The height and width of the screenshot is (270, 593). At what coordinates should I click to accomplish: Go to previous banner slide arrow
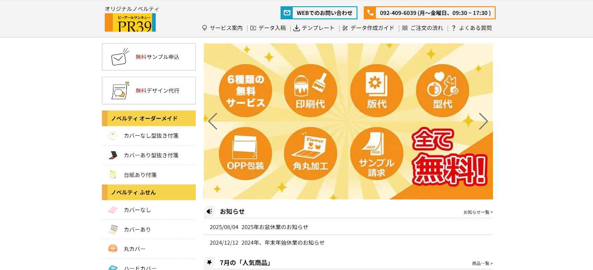[213, 121]
